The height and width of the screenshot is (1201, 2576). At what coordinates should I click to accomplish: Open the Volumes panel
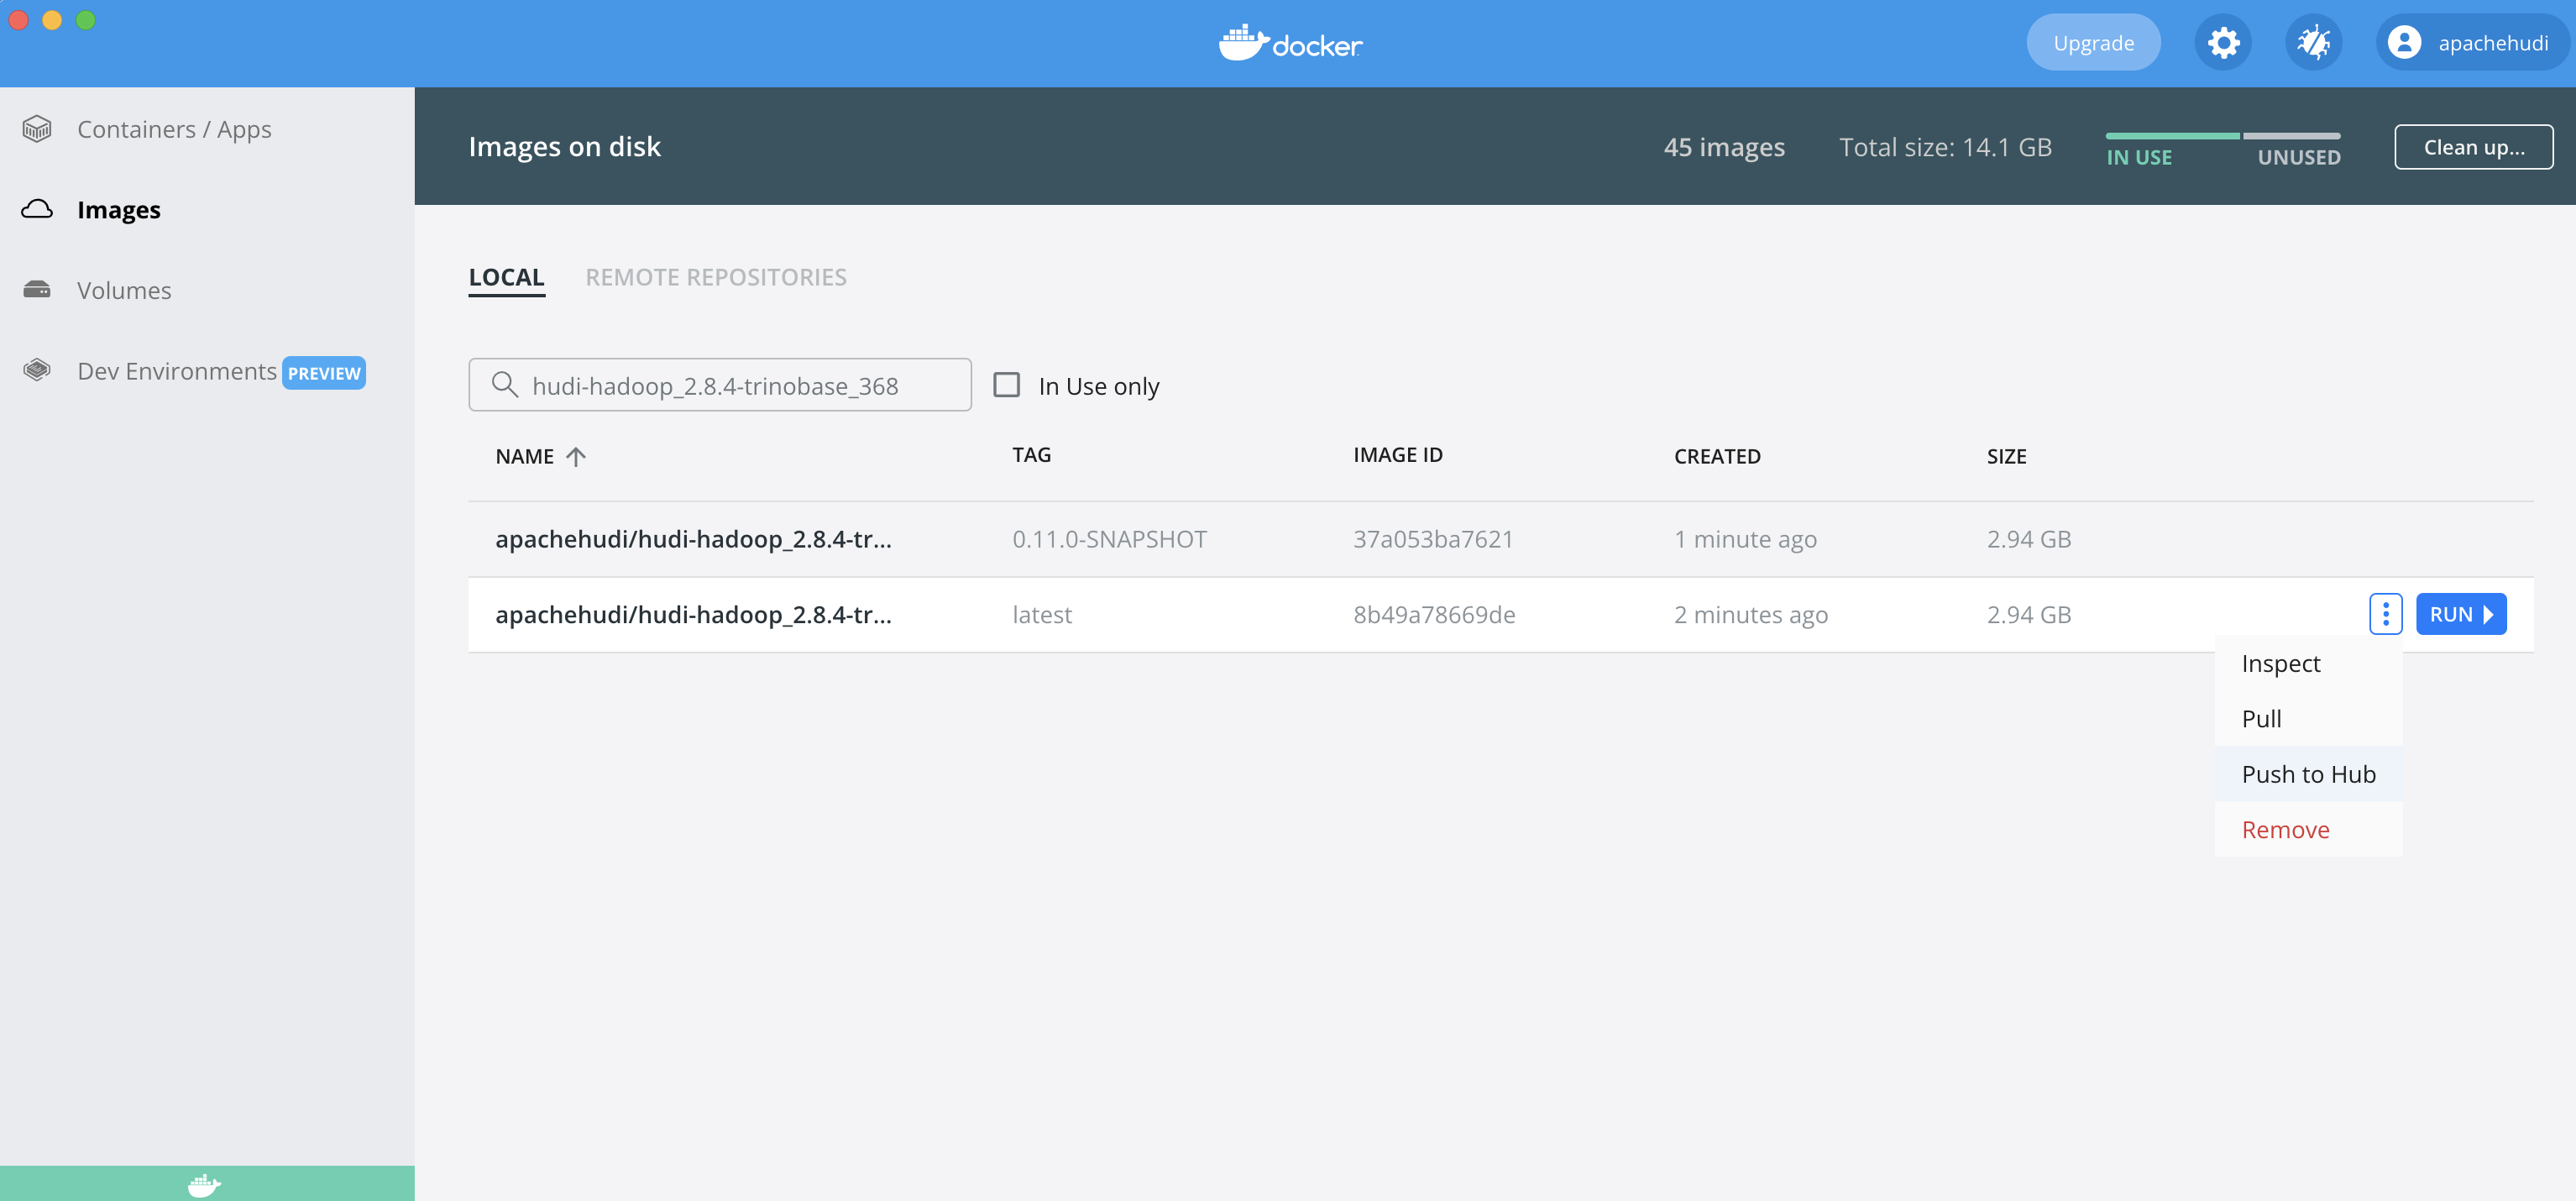(124, 290)
